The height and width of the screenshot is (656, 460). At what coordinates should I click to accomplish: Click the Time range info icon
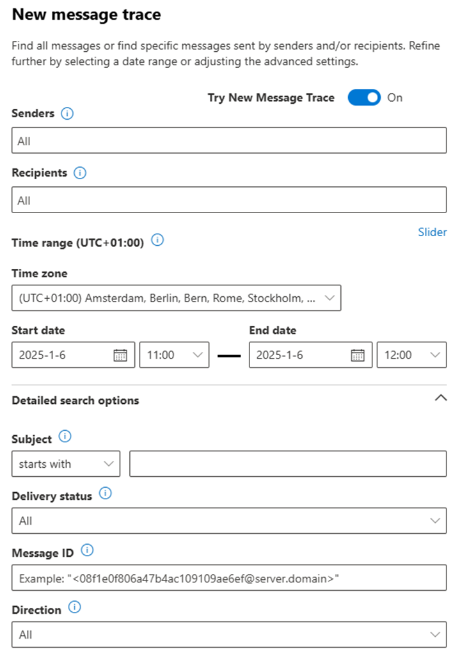click(157, 241)
